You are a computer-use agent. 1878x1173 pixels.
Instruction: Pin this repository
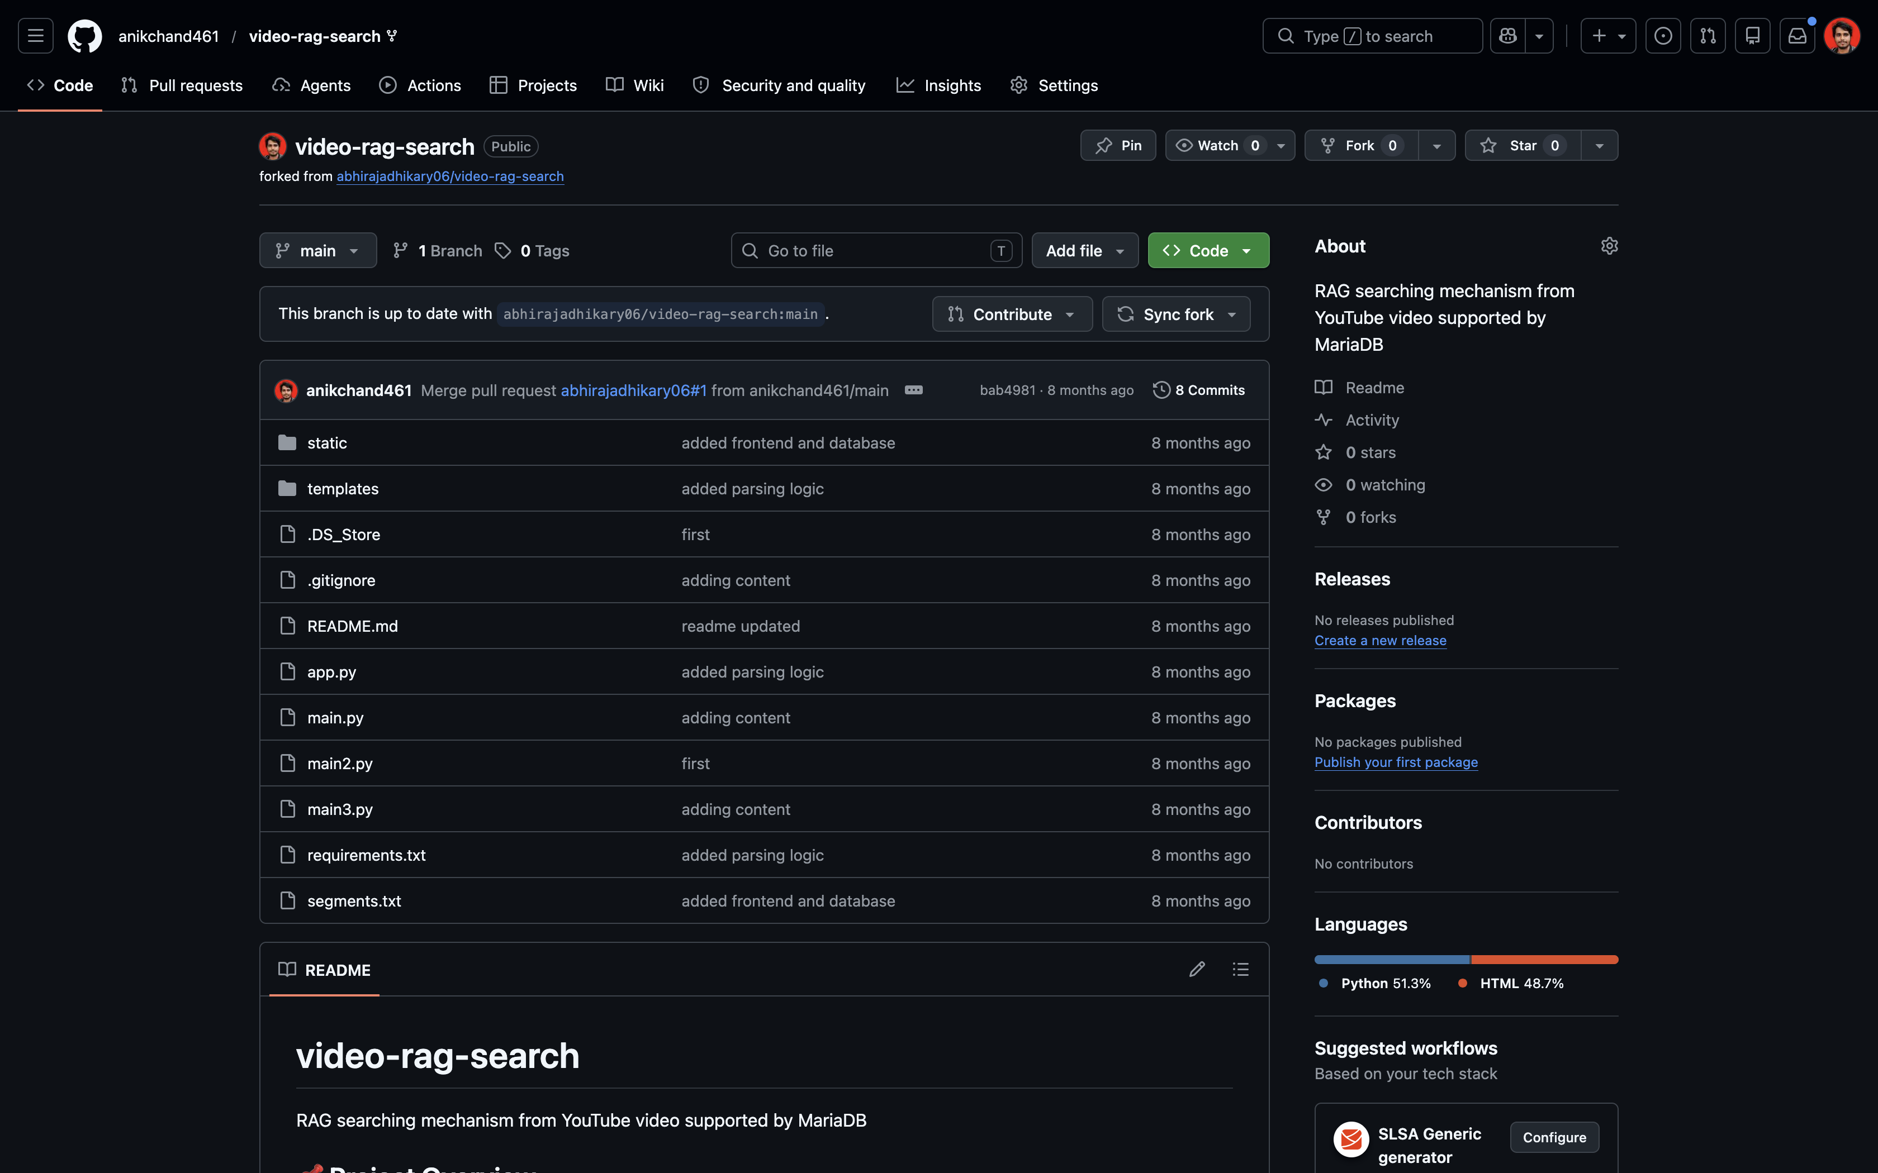pos(1117,146)
